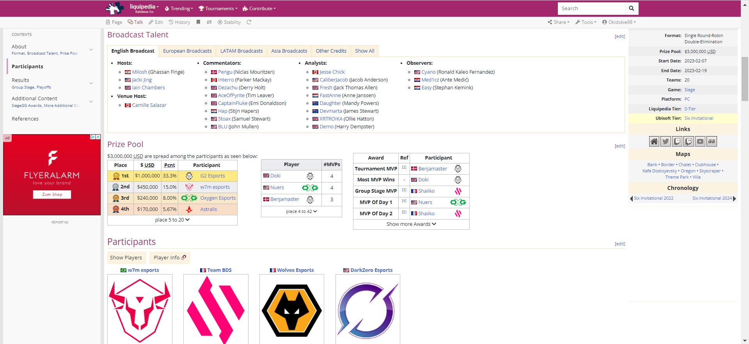
Task: Click the SiegeGG icon under Links
Action: 712,142
